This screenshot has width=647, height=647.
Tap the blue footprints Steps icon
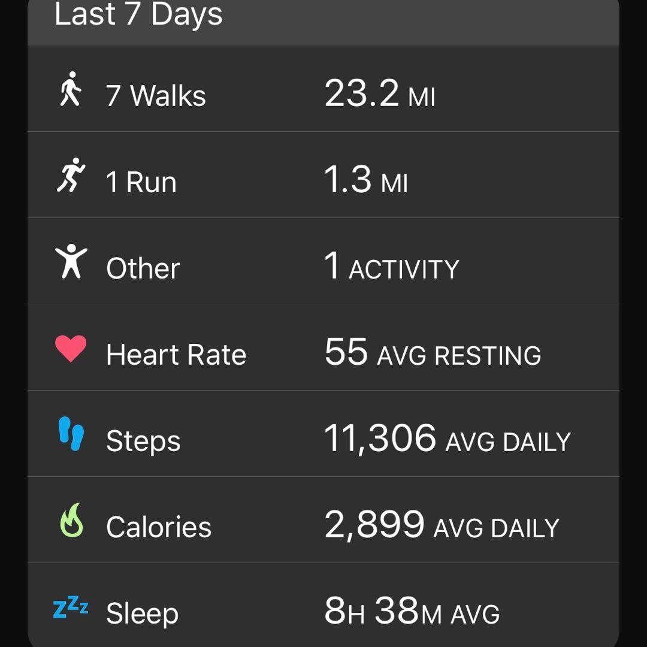71,434
